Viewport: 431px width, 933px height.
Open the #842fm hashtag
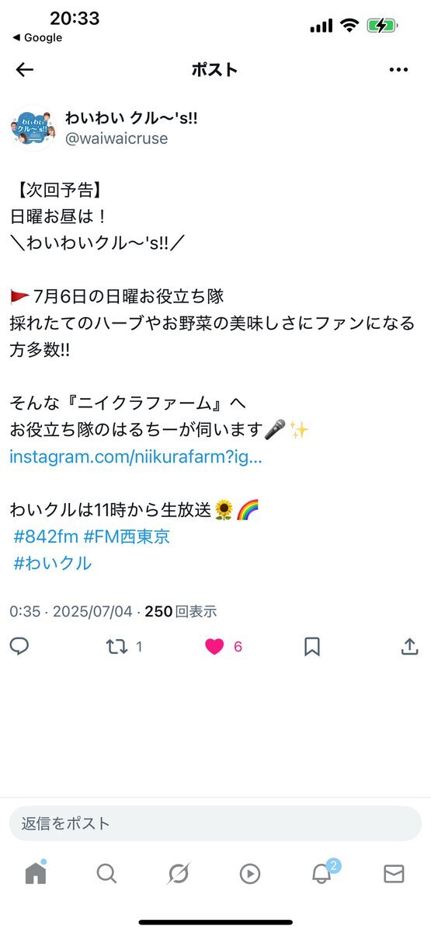click(45, 536)
